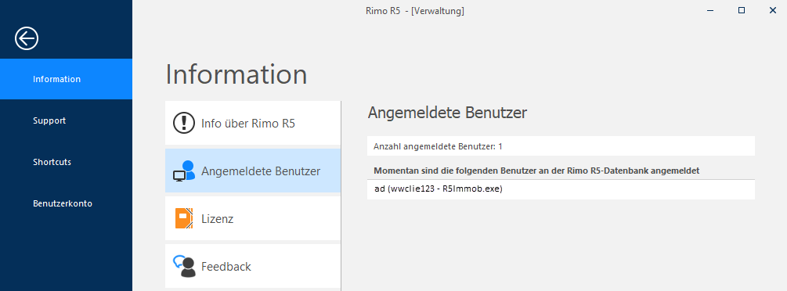Click the large Information page heading
The height and width of the screenshot is (291, 787).
pos(236,74)
